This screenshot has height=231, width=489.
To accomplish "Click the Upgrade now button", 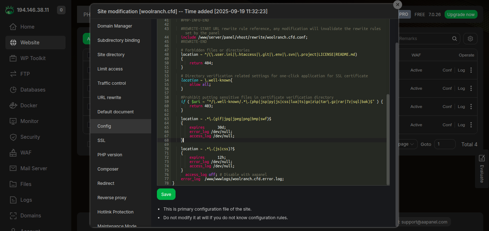I will (461, 14).
